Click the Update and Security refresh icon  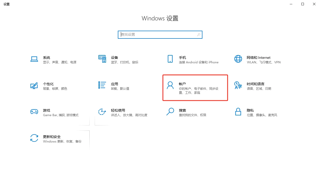point(34,138)
